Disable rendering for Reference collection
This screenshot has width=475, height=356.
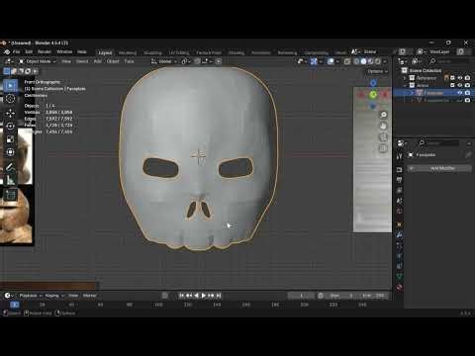[467, 78]
